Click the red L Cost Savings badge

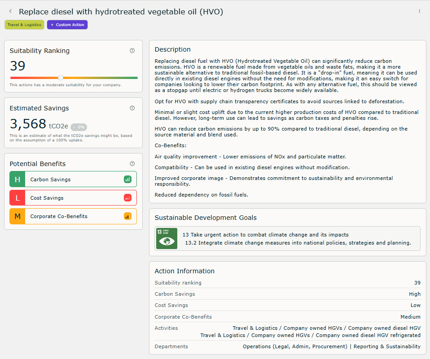pyautogui.click(x=18, y=198)
